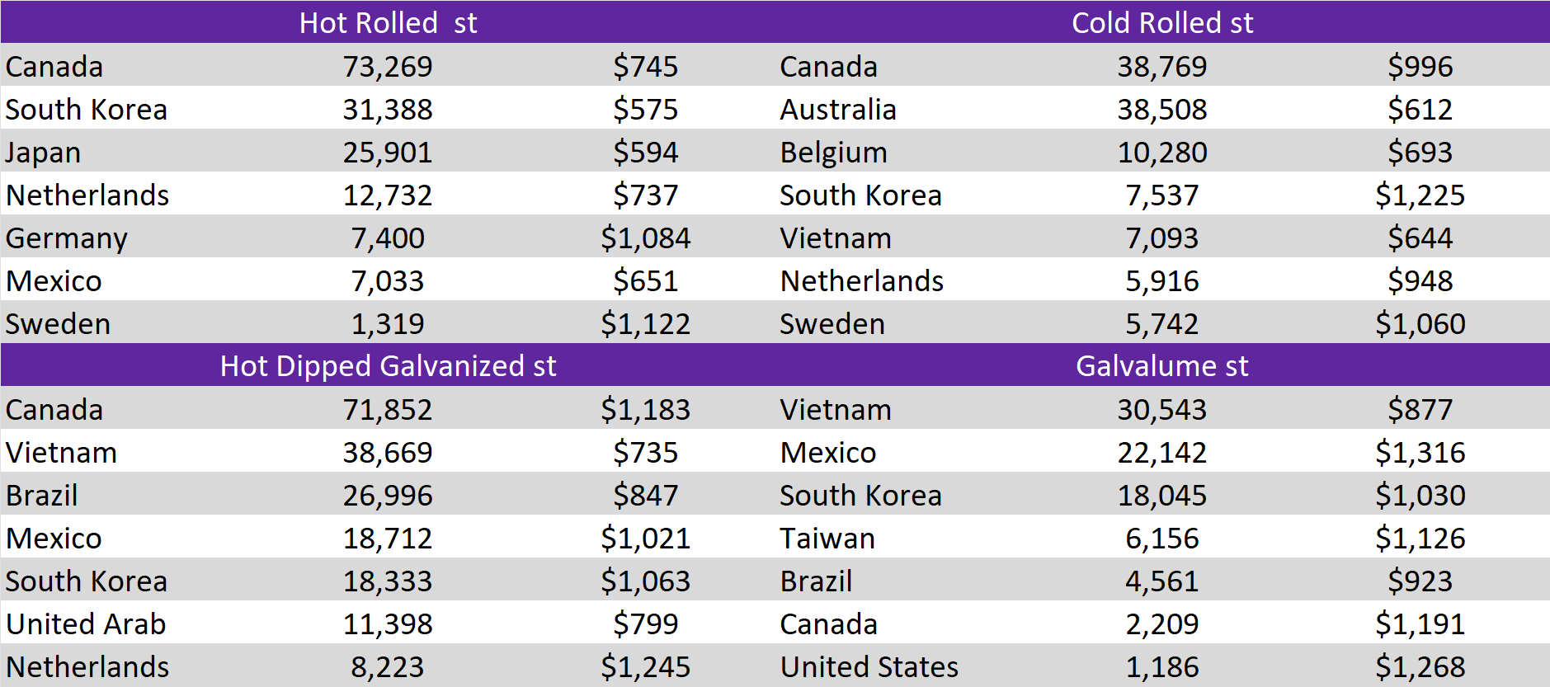Screen dimensions: 1550x687
Task: Click the United Arab cell
Action: click(86, 624)
